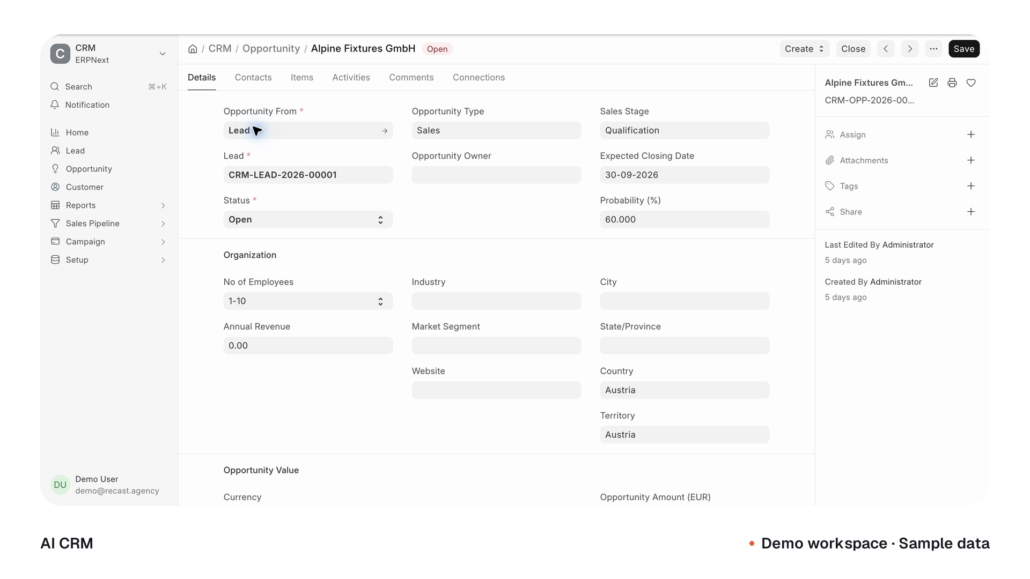
Task: Open the three-dot more options menu
Action: pyautogui.click(x=933, y=49)
